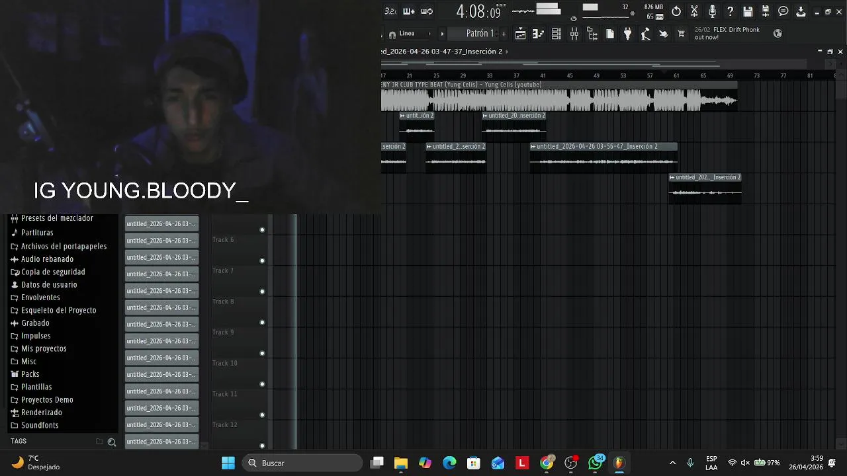Select Presets del mezclador entry

[x=52, y=218]
